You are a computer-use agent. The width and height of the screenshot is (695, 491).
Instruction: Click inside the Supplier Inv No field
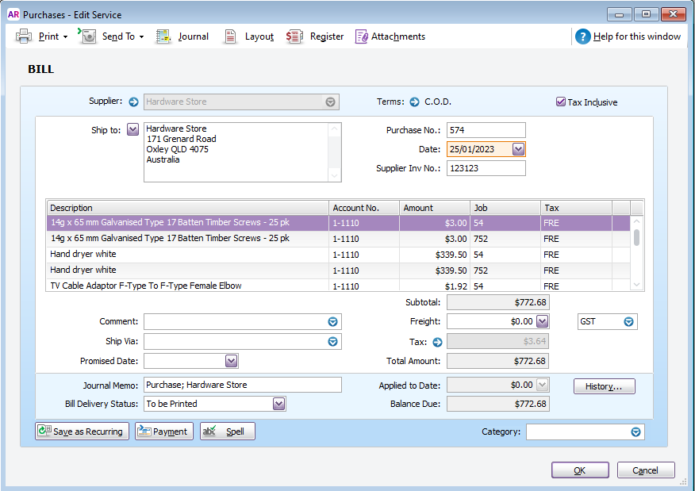pos(486,167)
